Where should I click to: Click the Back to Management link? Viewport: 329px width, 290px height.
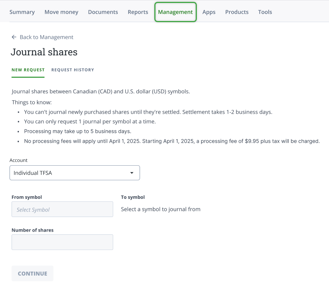click(x=47, y=37)
